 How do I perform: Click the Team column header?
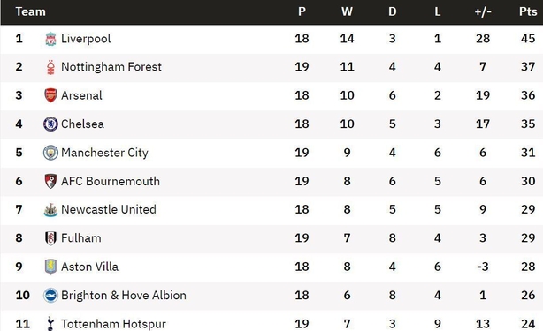point(30,11)
